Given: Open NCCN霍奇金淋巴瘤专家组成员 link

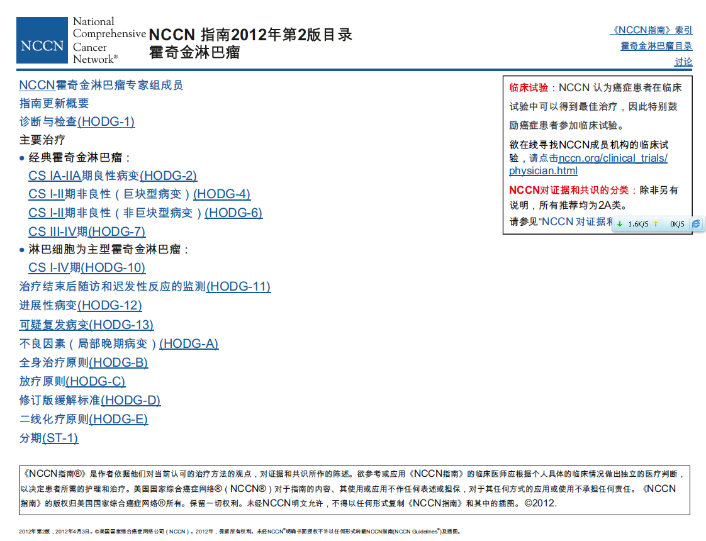Looking at the screenshot, I should point(101,85).
